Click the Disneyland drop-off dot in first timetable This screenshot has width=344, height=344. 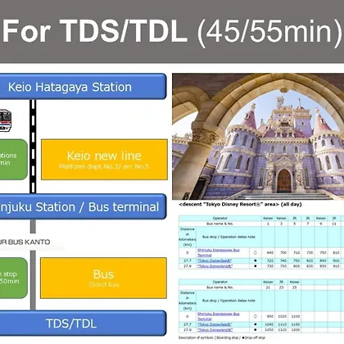pyautogui.click(x=256, y=266)
